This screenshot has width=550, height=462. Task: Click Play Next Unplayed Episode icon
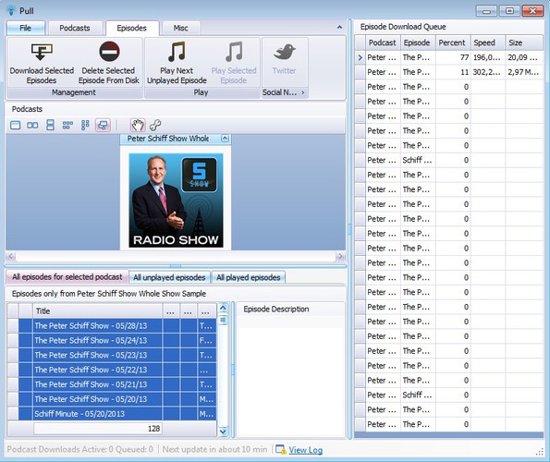pyautogui.click(x=177, y=52)
